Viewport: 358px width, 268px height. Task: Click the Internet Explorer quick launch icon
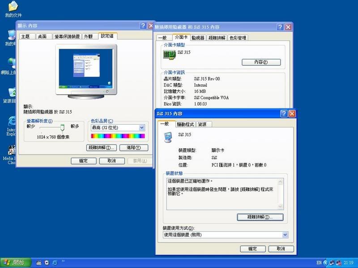click(55, 263)
